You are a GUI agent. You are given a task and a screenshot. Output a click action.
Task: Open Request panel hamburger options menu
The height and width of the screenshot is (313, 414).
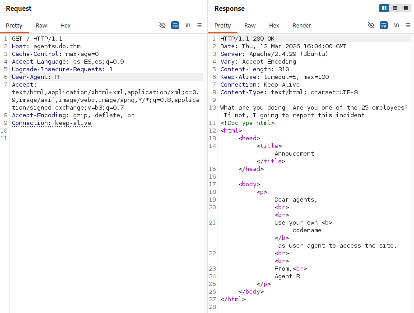pos(200,25)
